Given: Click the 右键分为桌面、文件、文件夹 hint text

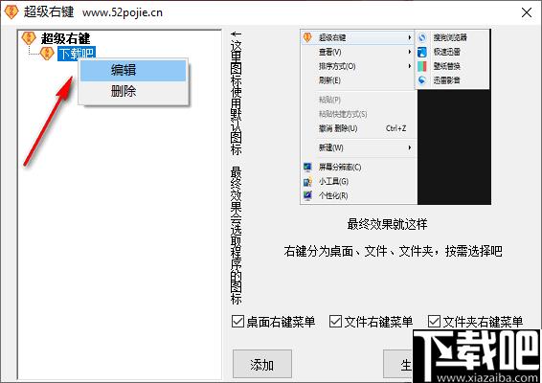Looking at the screenshot, I should point(393,251).
